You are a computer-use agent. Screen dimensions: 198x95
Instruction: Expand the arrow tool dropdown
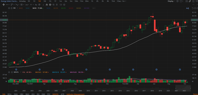pyautogui.click(x=33, y=5)
